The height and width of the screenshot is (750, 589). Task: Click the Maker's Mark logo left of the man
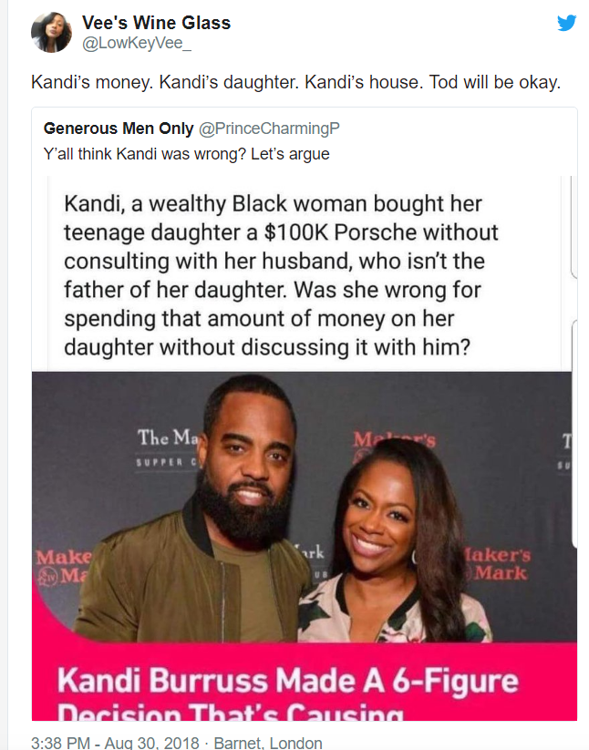point(64,566)
